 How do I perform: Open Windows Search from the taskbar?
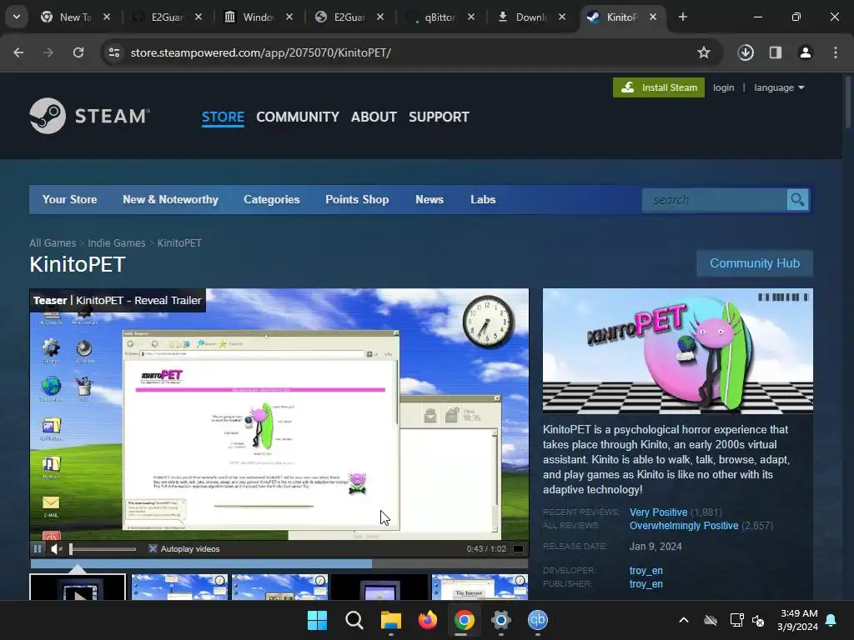354,620
